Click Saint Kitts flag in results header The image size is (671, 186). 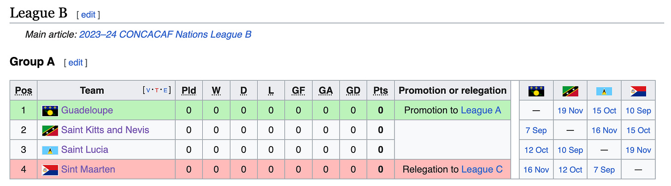coord(570,91)
